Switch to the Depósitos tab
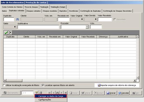Viewport: 144px width, 102px height. coord(63,11)
